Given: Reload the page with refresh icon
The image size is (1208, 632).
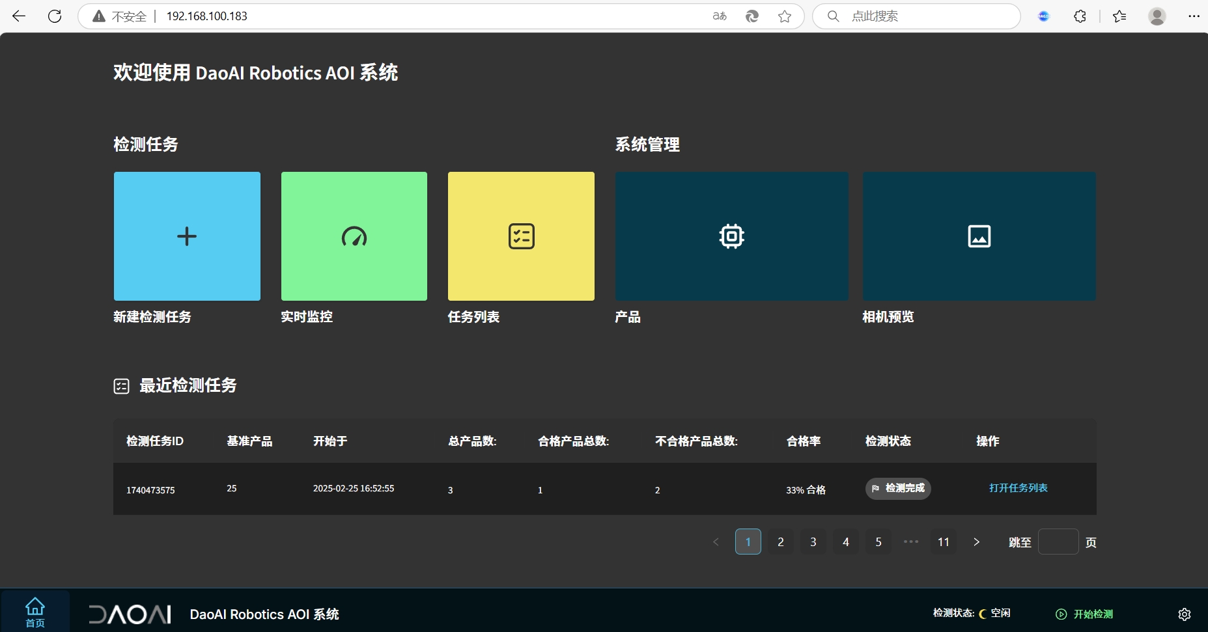Looking at the screenshot, I should coord(55,16).
